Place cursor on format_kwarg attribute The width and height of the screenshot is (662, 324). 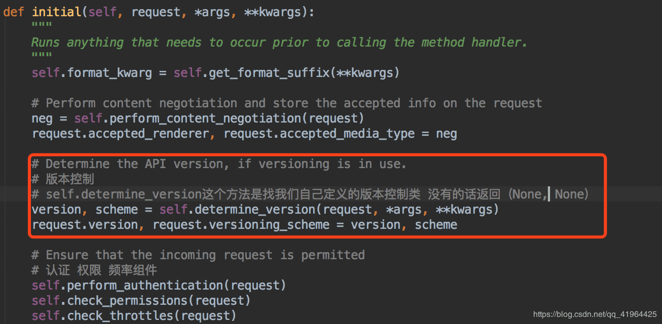pyautogui.click(x=109, y=73)
